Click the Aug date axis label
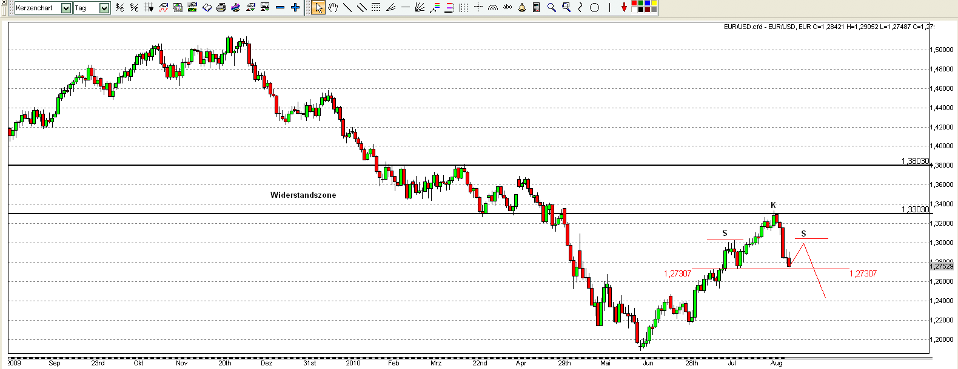The image size is (958, 369). 776,363
